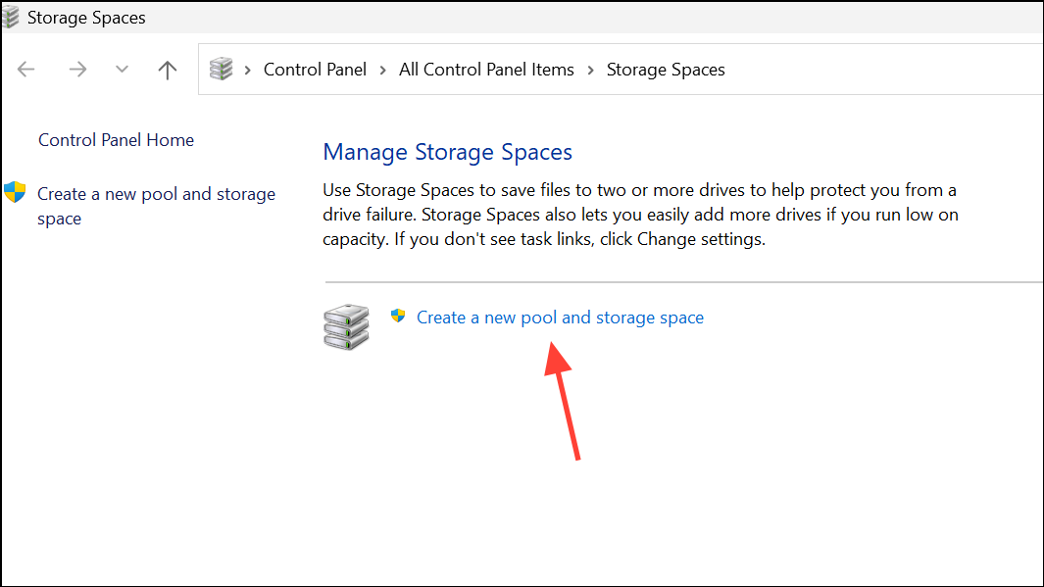
Task: Select Storage Spaces in the breadcrumb path
Action: point(666,69)
